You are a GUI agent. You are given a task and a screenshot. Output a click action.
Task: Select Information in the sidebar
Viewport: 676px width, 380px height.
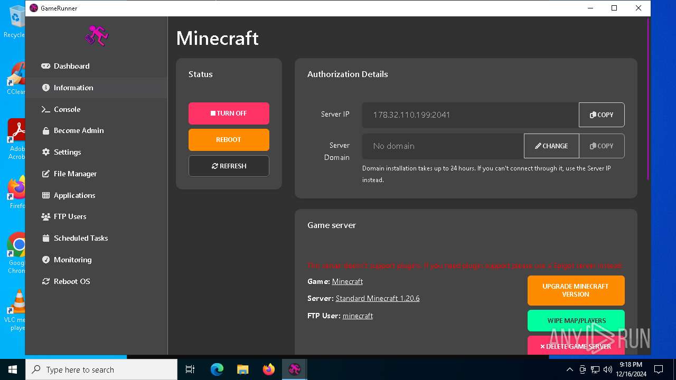[96, 88]
